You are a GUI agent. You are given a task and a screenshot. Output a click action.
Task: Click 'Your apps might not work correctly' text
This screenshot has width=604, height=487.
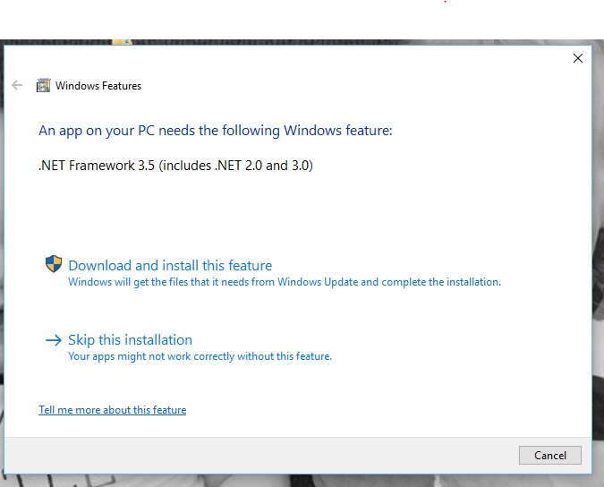coord(200,356)
